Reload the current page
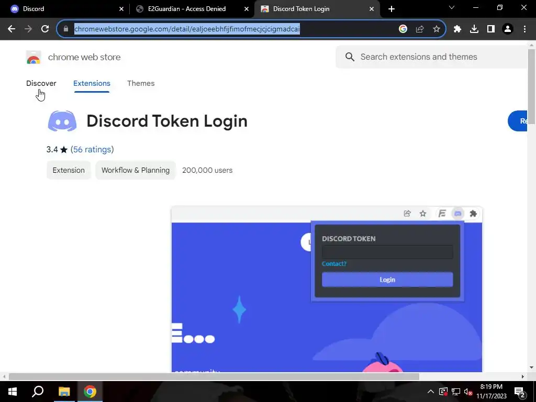The width and height of the screenshot is (536, 402). coord(45,29)
